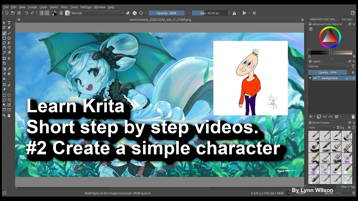Duplicate the layer in Layers panel
358x201 pixels.
(x=319, y=117)
